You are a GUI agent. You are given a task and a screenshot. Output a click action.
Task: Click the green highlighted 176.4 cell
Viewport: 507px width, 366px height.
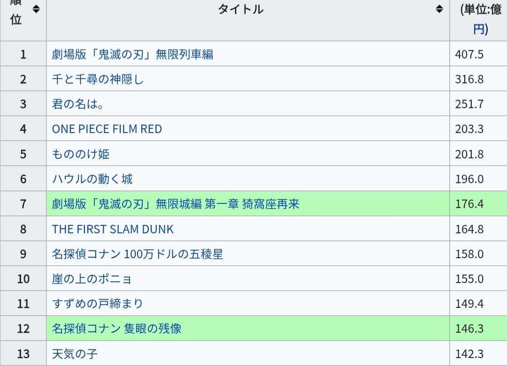pos(478,204)
